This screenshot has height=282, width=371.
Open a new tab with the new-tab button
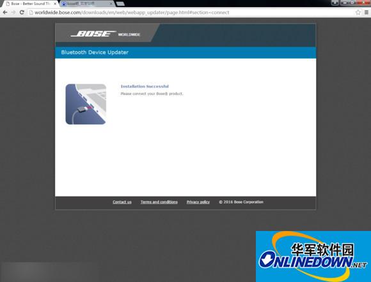(x=120, y=4)
